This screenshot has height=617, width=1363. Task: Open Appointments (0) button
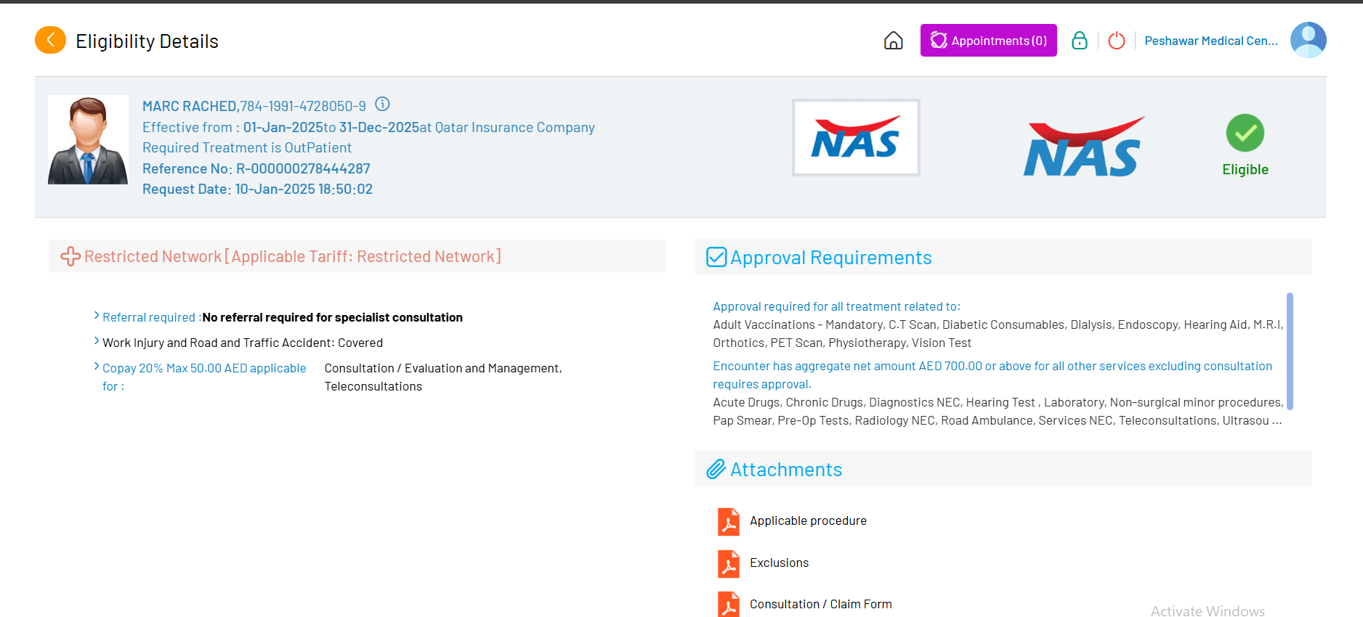tap(988, 41)
